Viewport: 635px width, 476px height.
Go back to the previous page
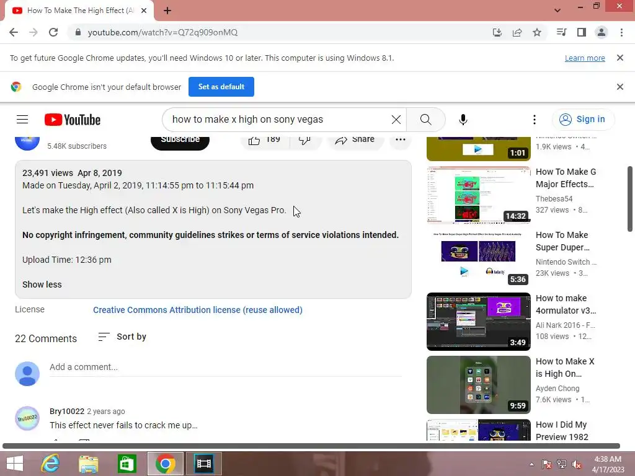pos(14,32)
